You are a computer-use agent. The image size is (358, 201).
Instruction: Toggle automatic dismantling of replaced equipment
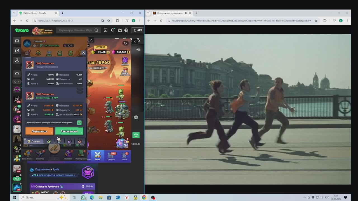79,123
